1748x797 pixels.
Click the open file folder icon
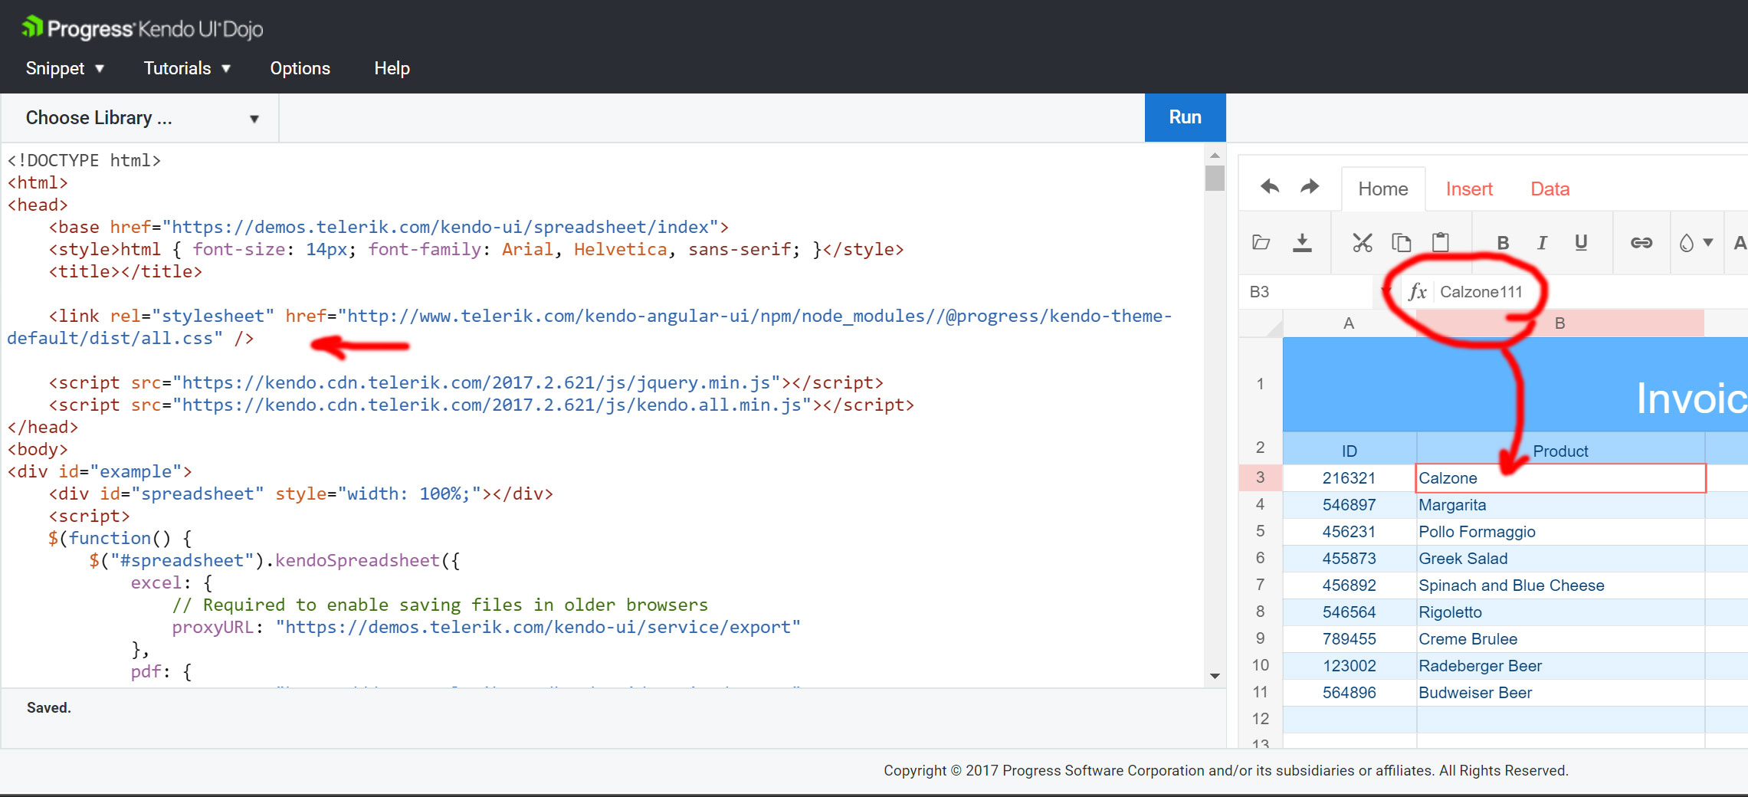click(x=1261, y=243)
